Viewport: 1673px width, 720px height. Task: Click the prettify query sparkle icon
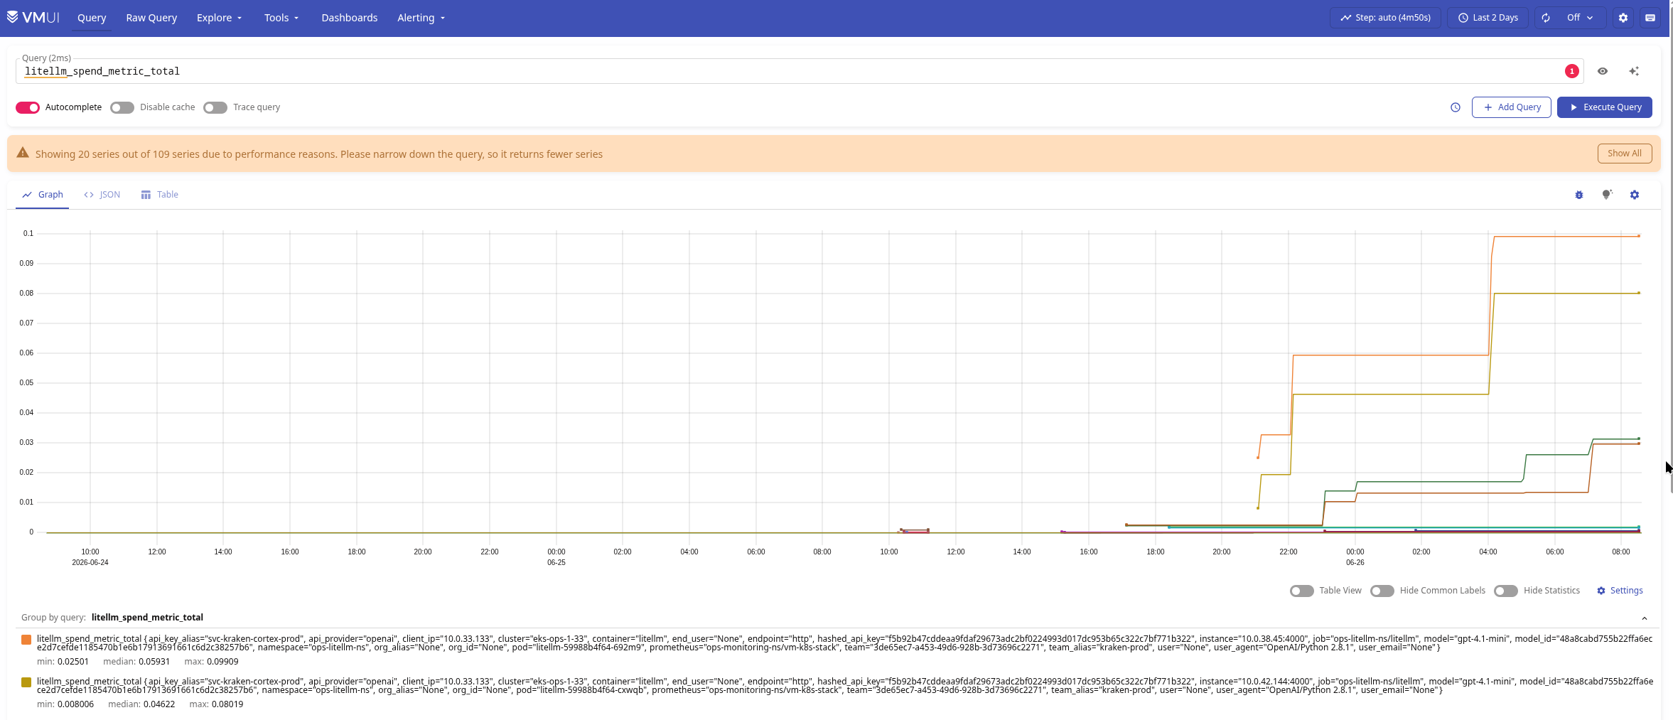1634,71
